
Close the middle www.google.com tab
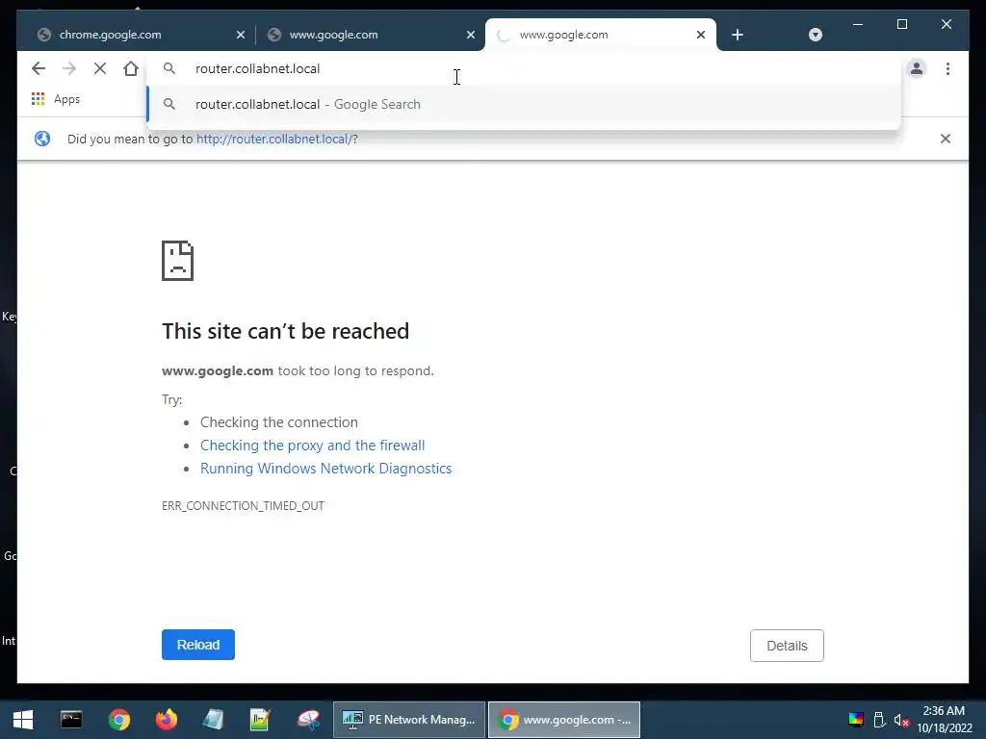(470, 35)
